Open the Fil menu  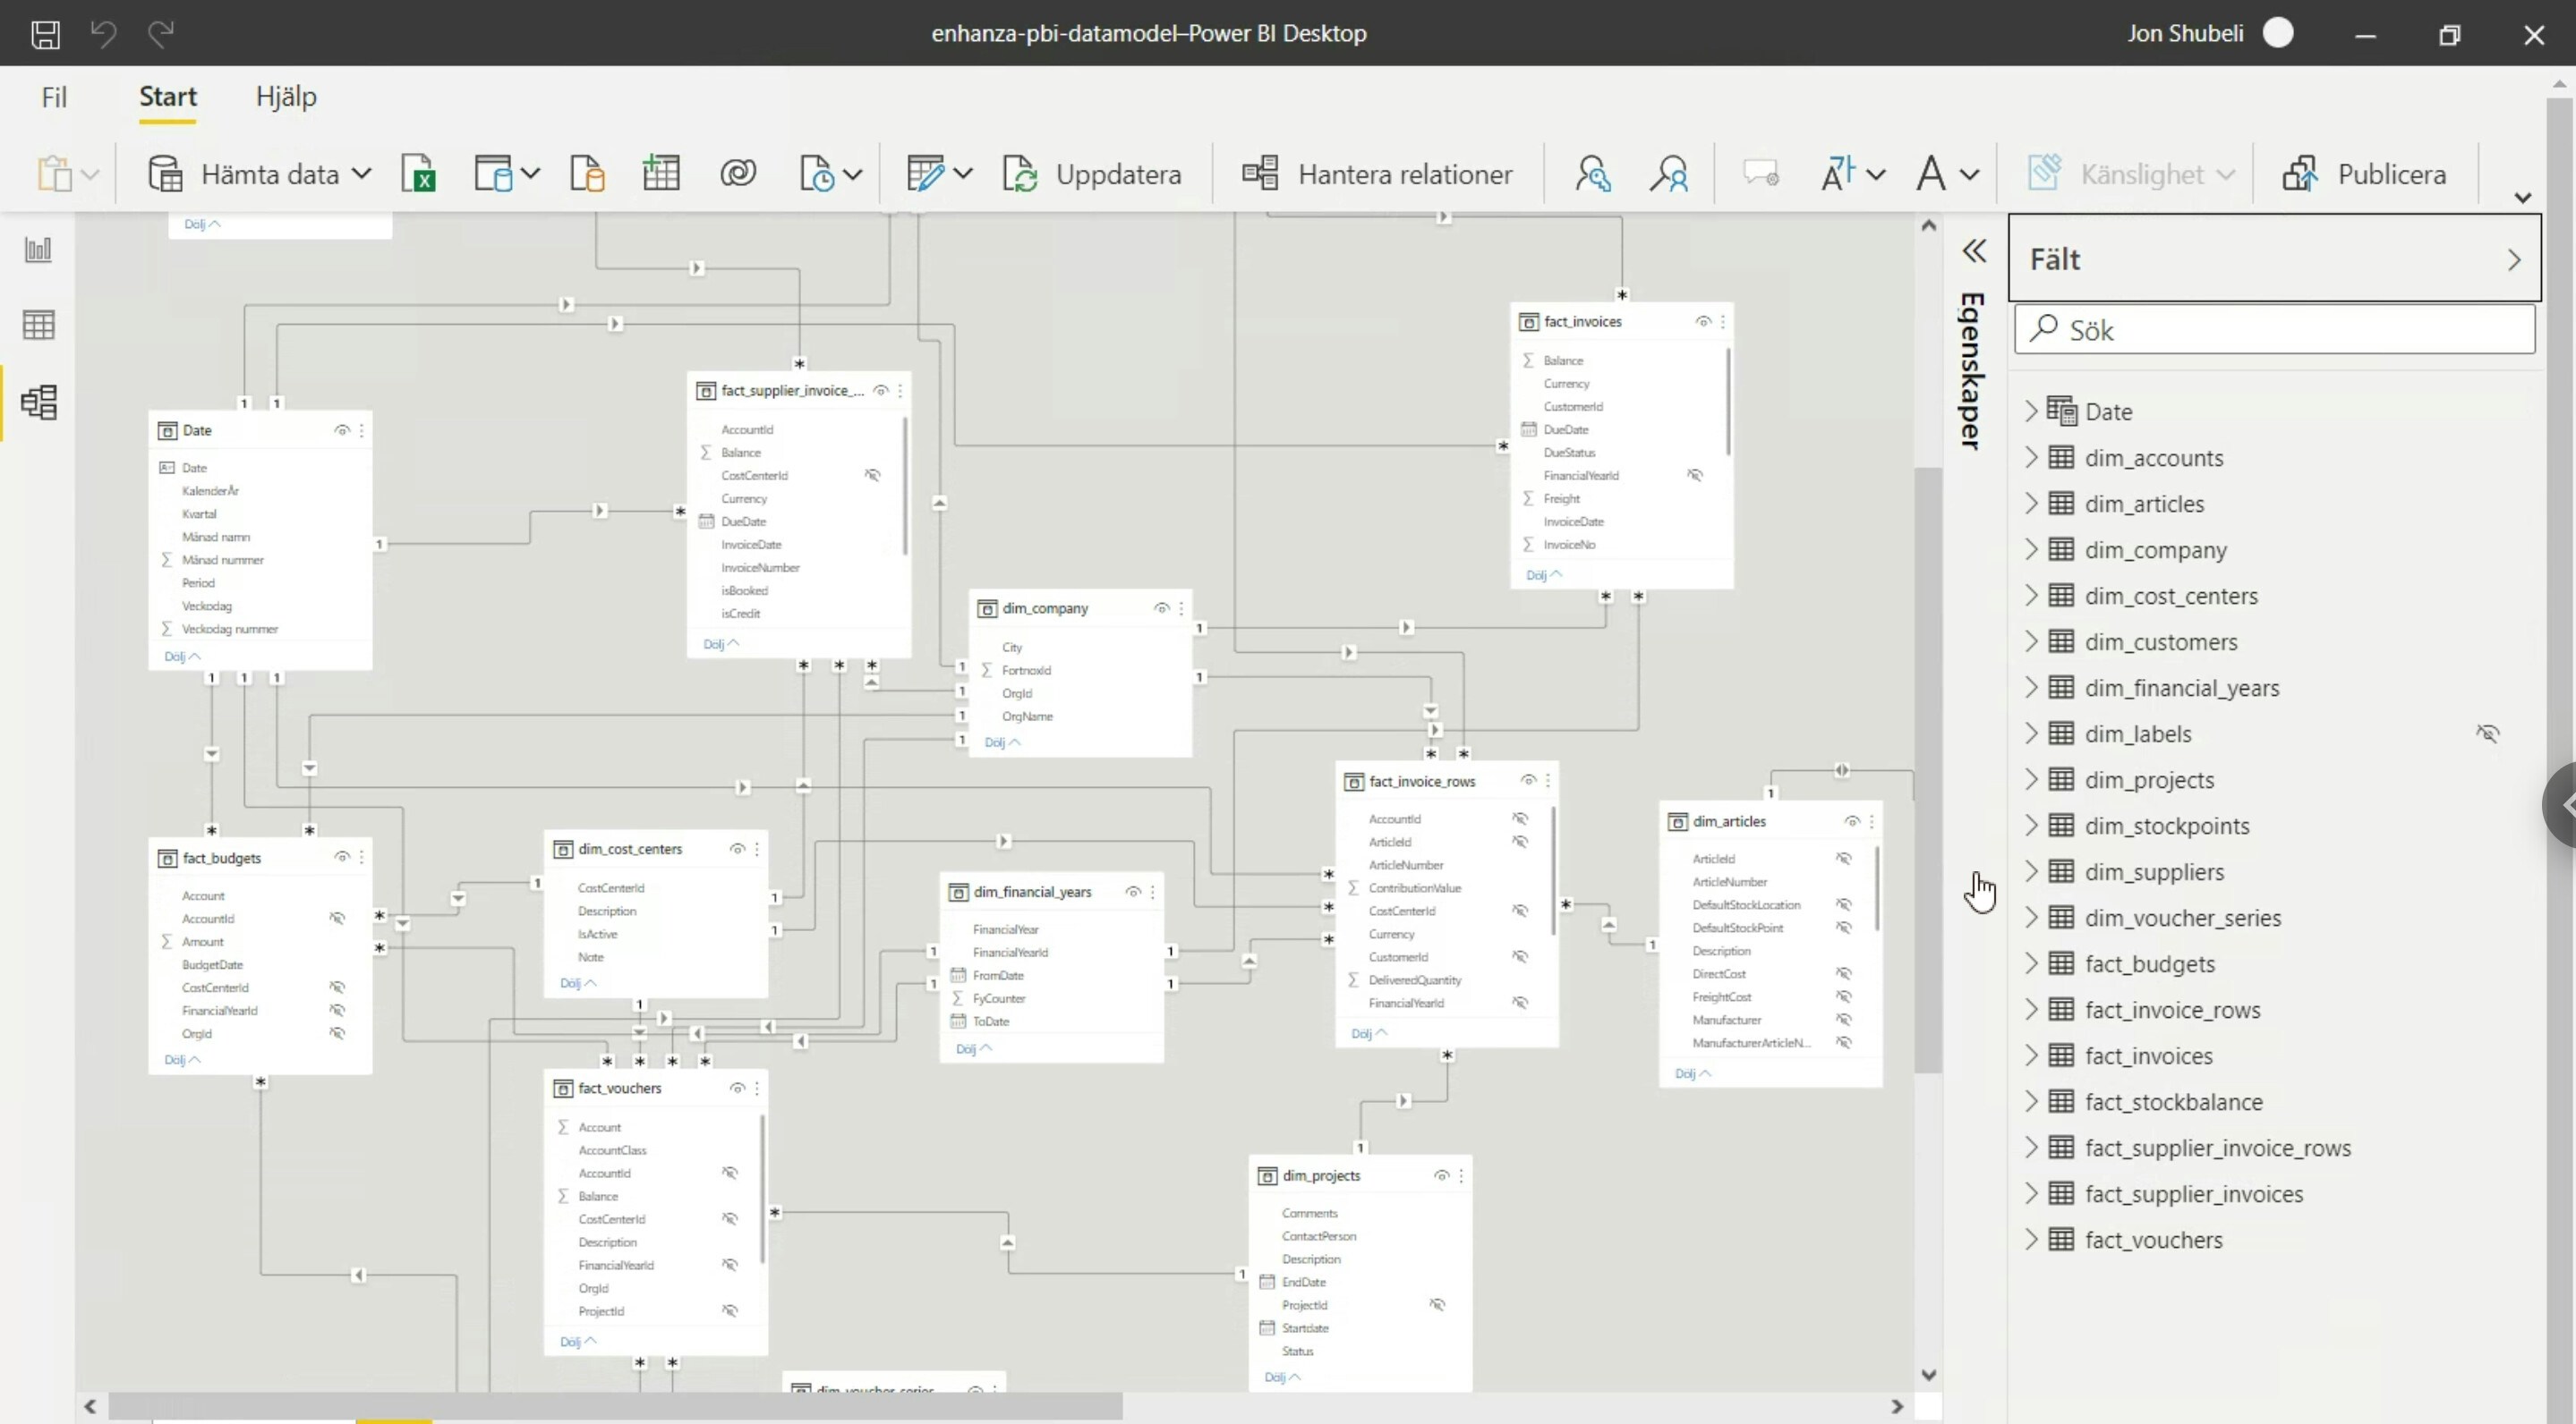click(x=52, y=96)
